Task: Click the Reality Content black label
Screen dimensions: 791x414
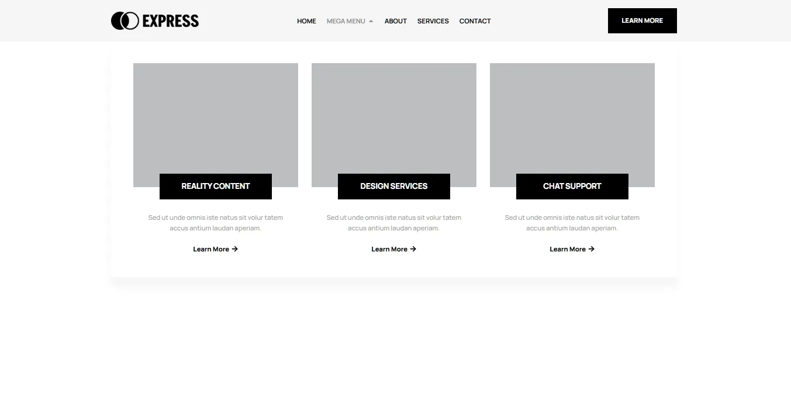Action: pos(216,187)
